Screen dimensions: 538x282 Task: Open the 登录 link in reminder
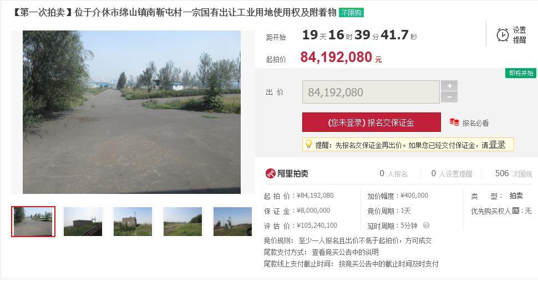pos(497,145)
